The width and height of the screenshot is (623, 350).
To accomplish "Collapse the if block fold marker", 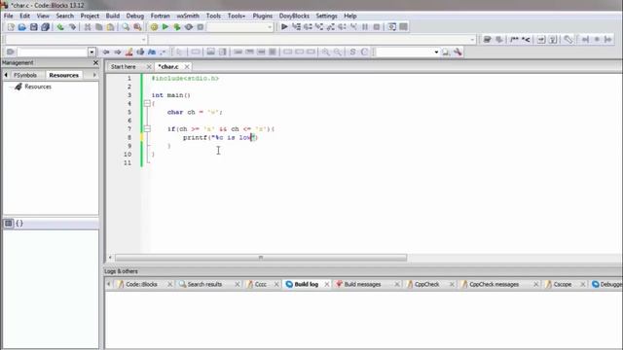I will click(x=147, y=129).
